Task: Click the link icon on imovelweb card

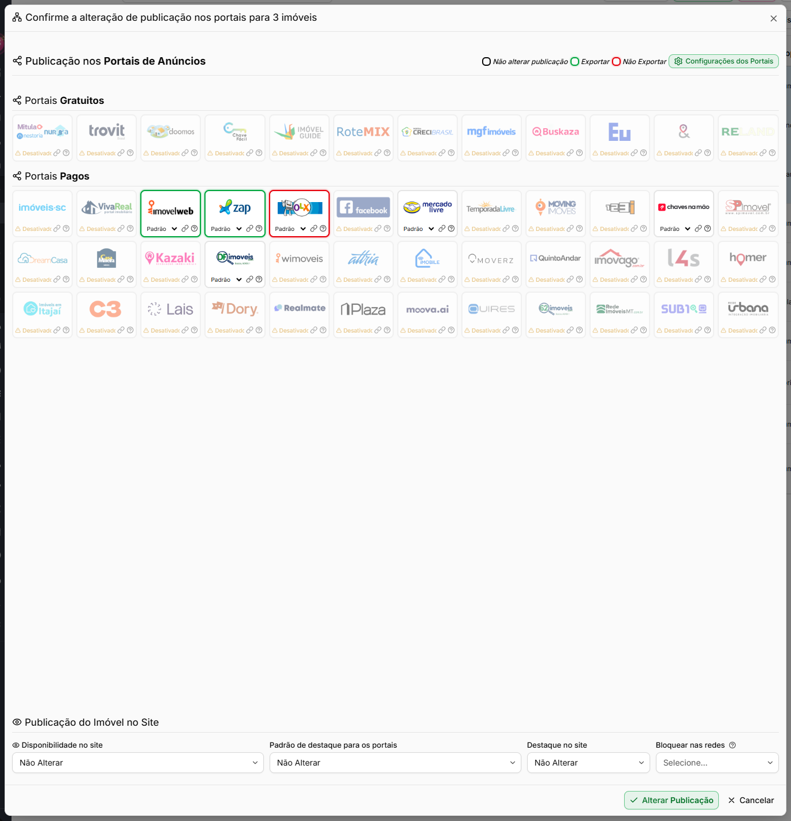Action: pyautogui.click(x=185, y=229)
